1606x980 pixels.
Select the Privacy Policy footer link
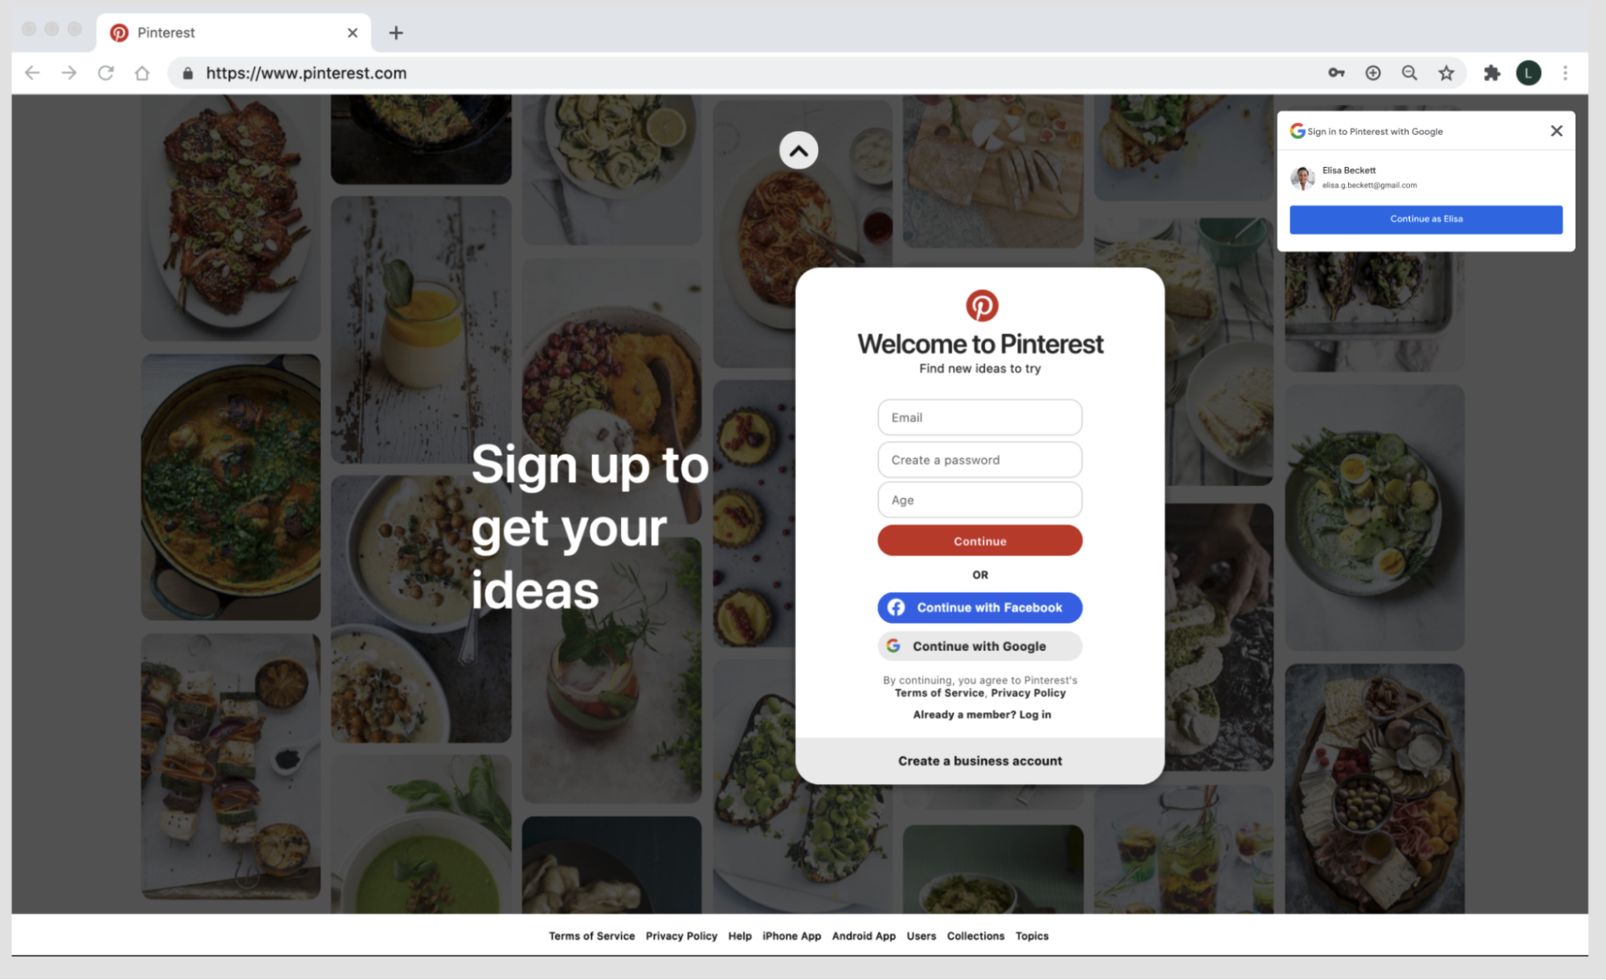click(x=681, y=934)
